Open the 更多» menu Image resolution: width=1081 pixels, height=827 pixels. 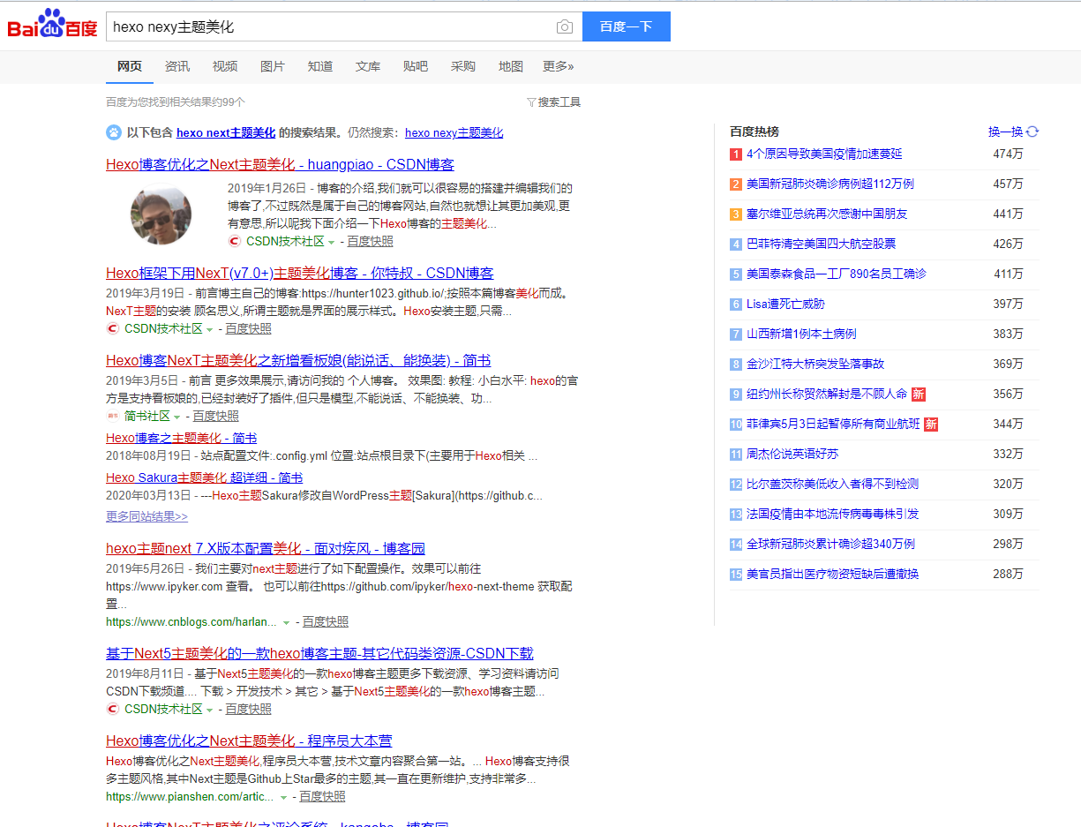(559, 66)
